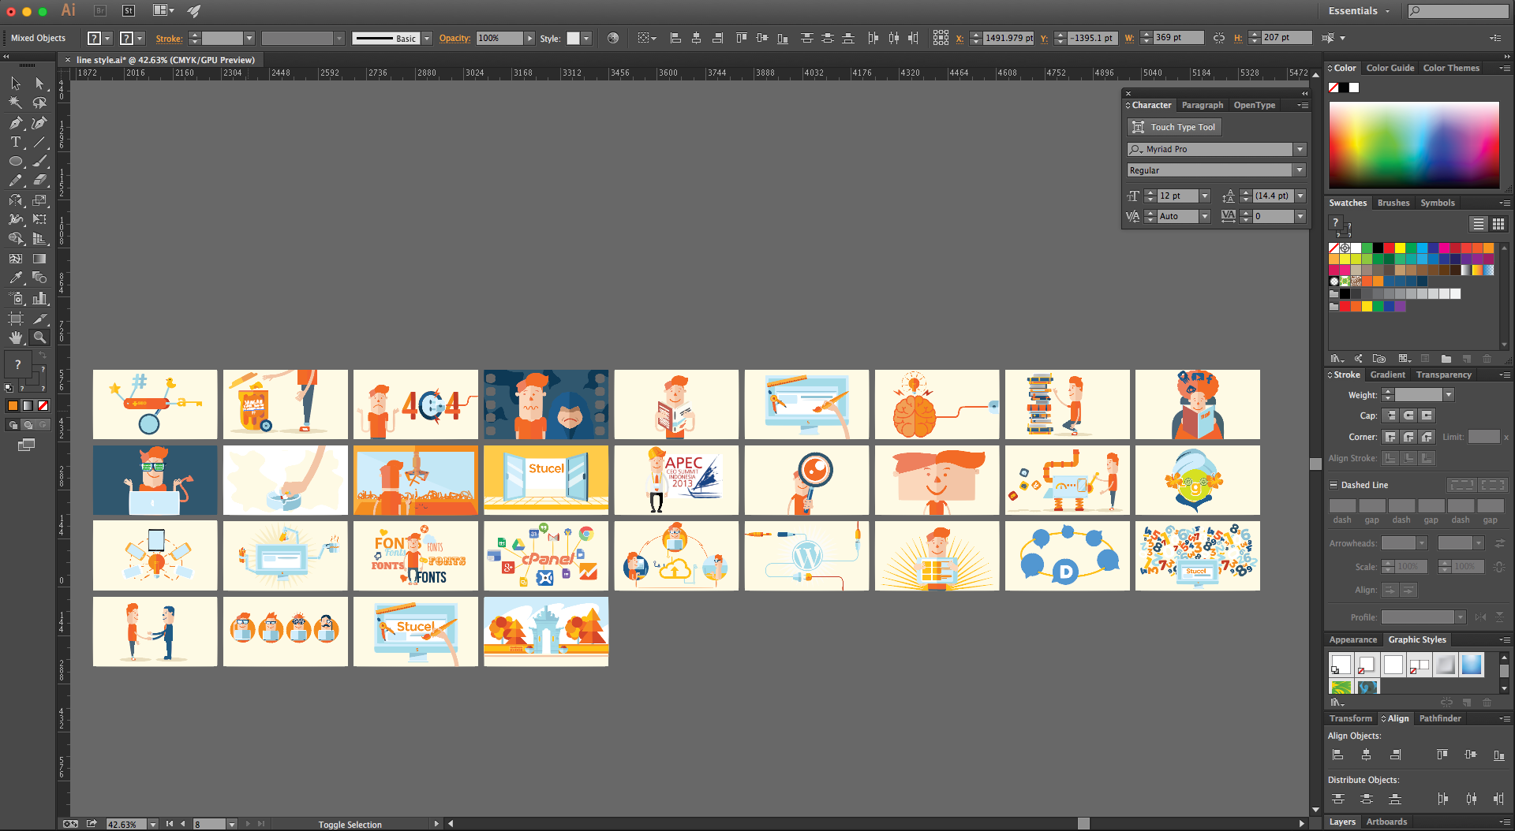Enable Round Cap in Stroke panel
The image size is (1515, 831).
[x=1408, y=415]
